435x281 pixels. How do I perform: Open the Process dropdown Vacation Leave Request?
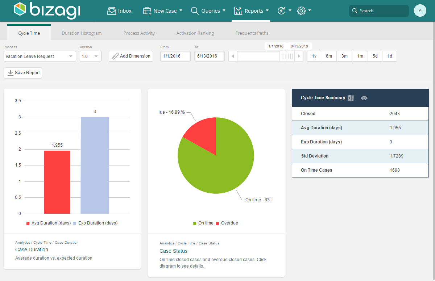pyautogui.click(x=40, y=56)
